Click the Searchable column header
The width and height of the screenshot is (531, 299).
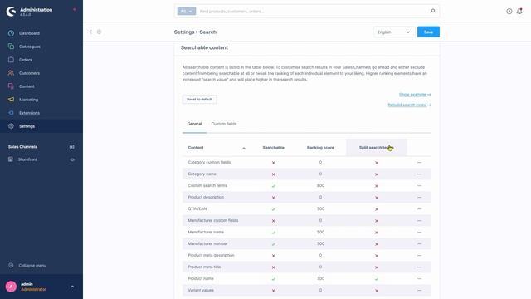[x=273, y=148]
